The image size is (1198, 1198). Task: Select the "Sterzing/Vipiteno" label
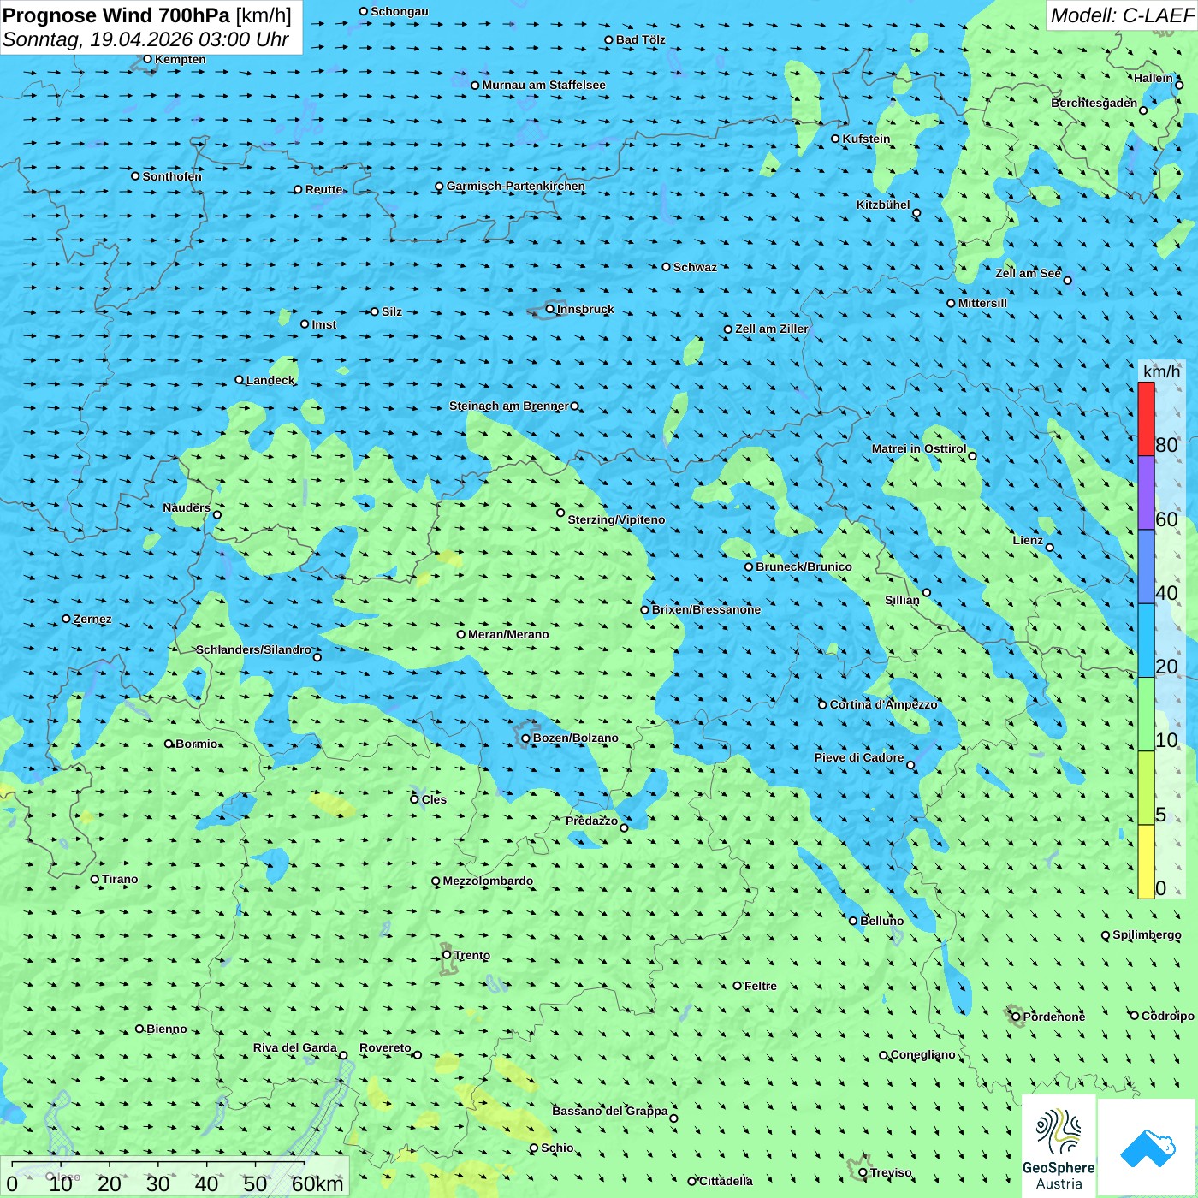(616, 519)
